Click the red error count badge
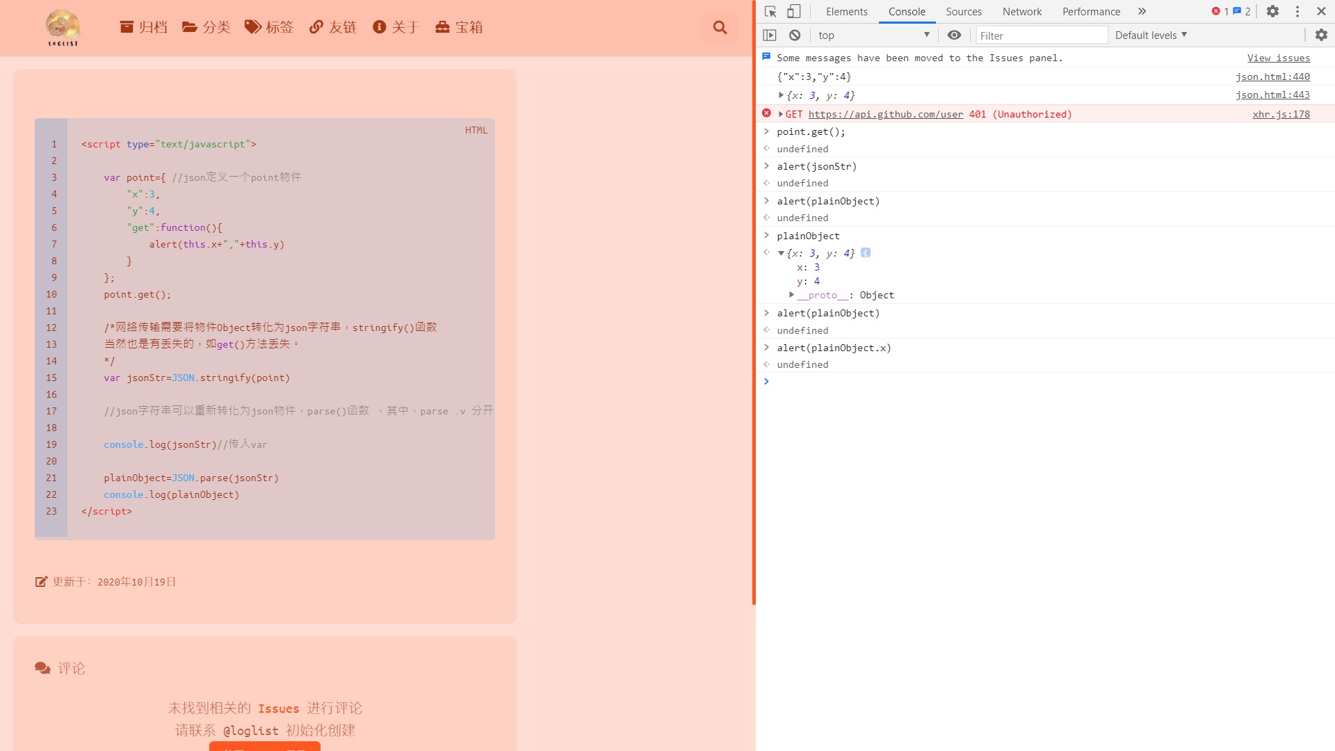The width and height of the screenshot is (1335, 751). point(1220,11)
